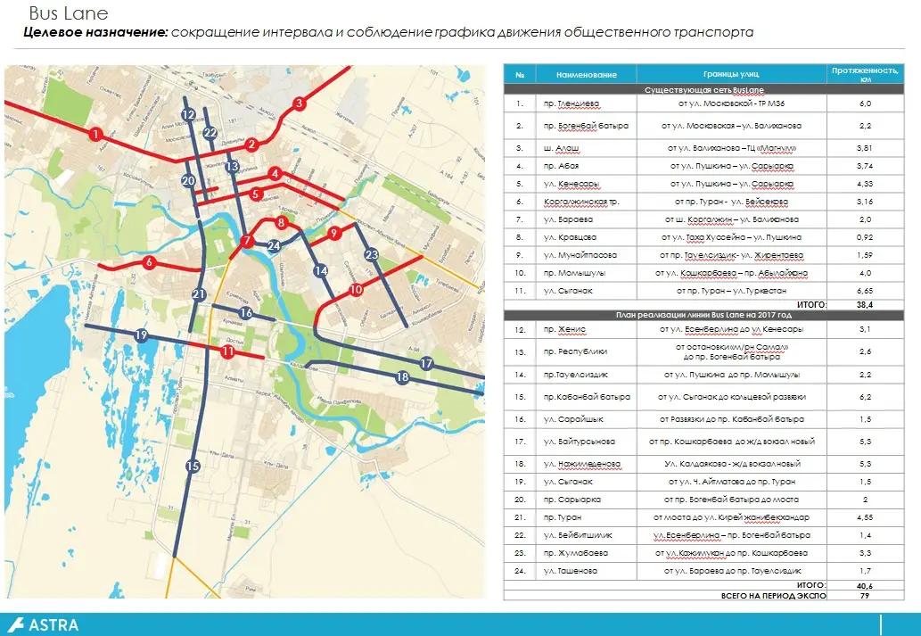The image size is (921, 636).
Task: Click blue route marker 12
Action: (x=188, y=114)
